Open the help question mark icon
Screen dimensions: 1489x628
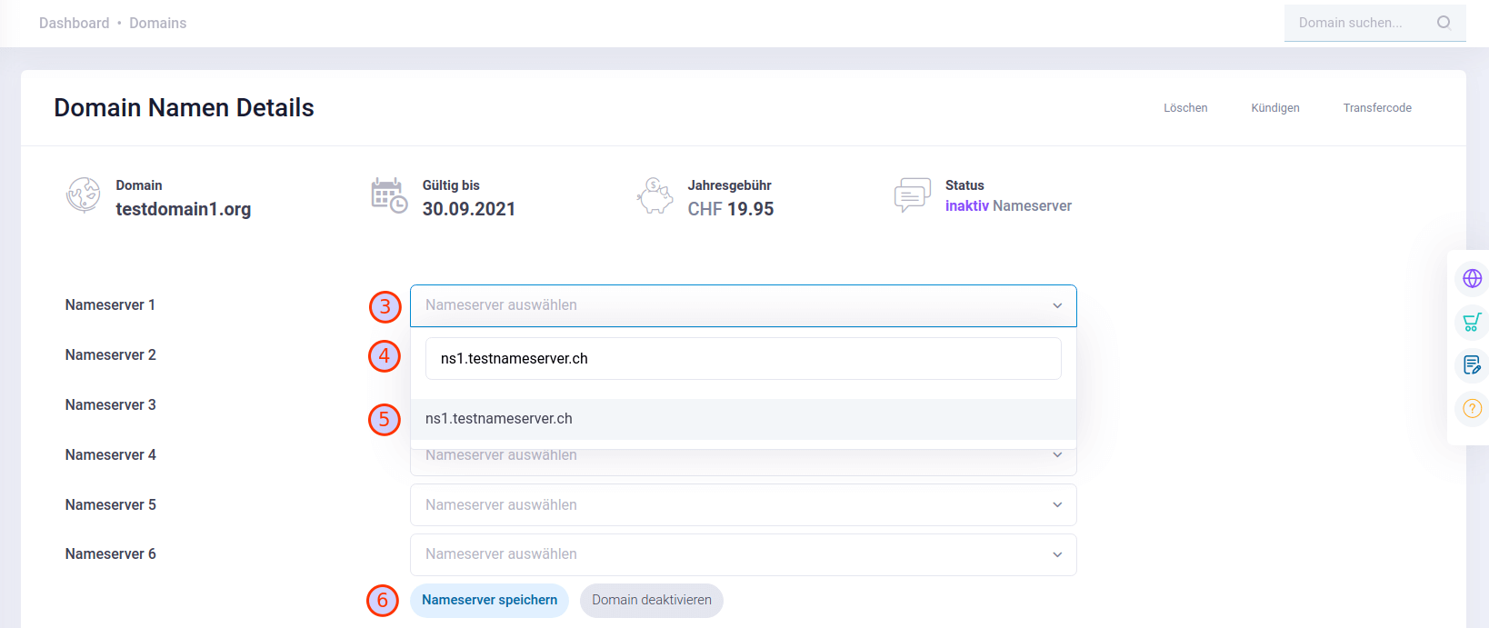pos(1472,409)
